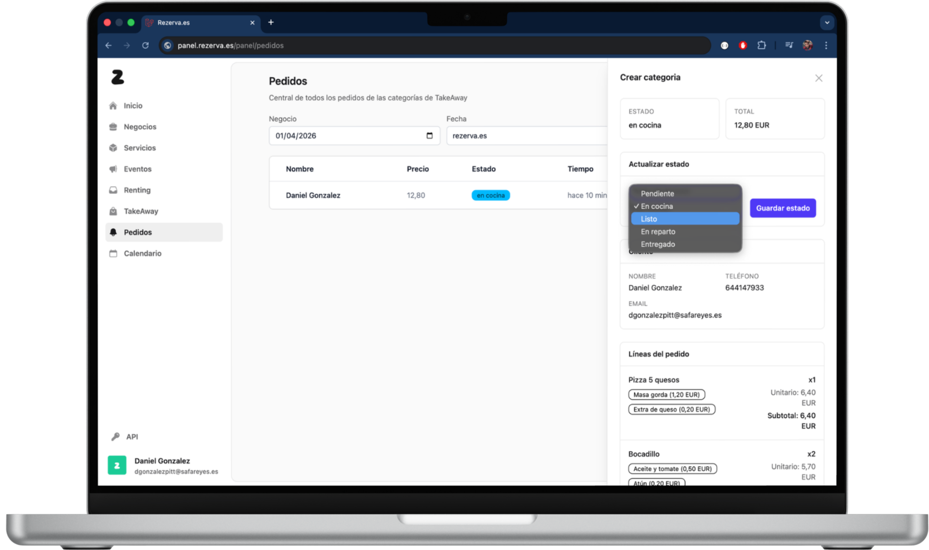
Task: Open the API settings link
Action: [x=132, y=437]
